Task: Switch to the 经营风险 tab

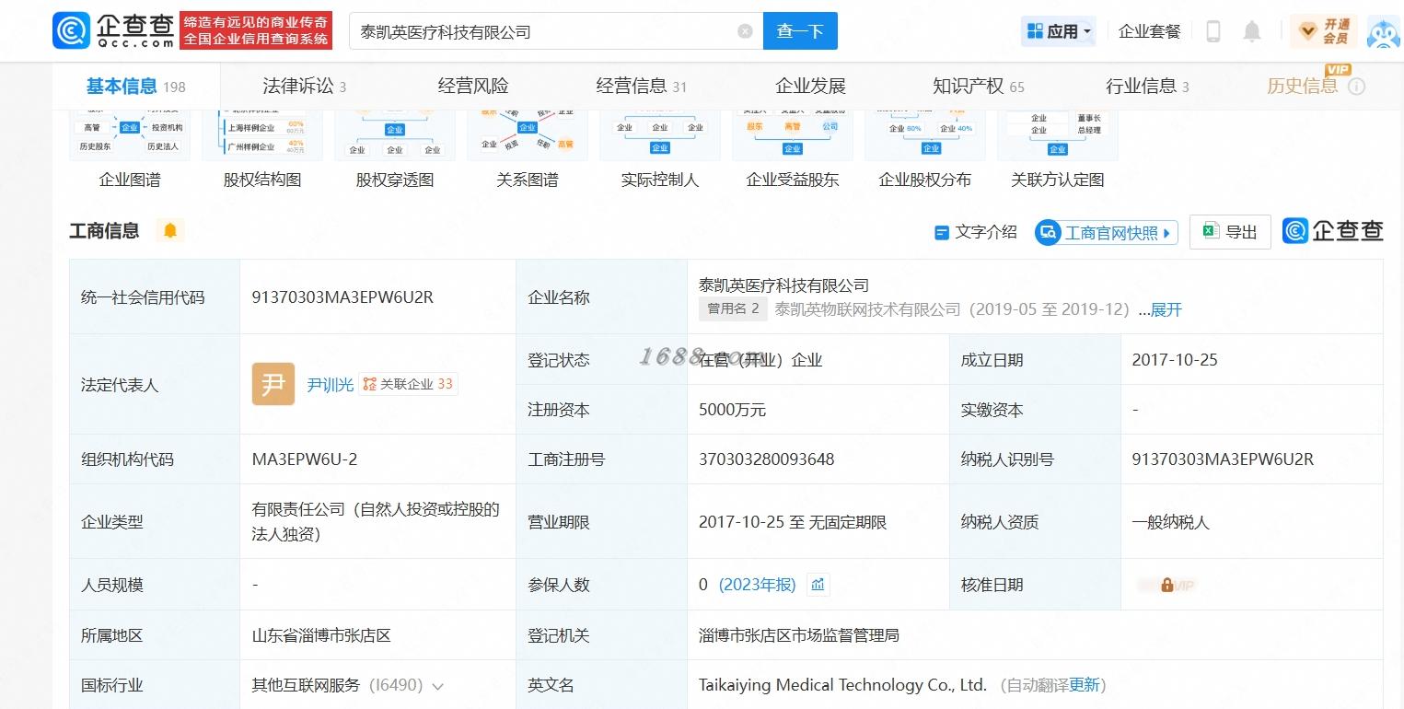Action: point(473,87)
